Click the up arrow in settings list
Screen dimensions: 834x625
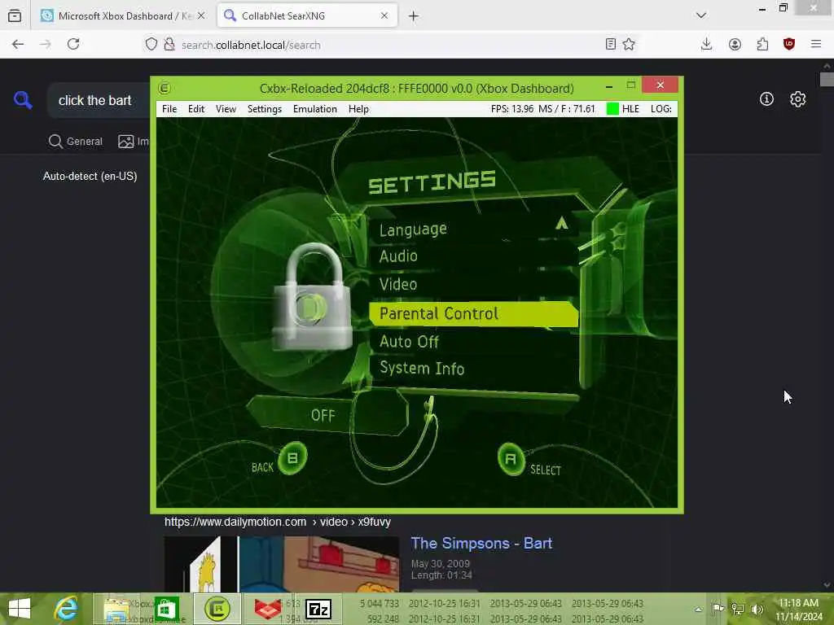click(x=562, y=223)
